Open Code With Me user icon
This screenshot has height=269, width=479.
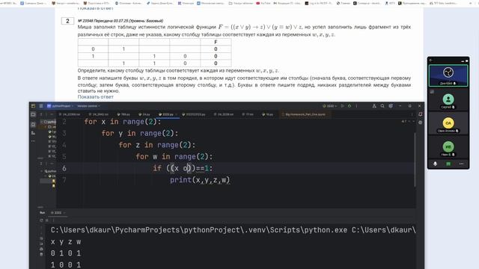374,106
